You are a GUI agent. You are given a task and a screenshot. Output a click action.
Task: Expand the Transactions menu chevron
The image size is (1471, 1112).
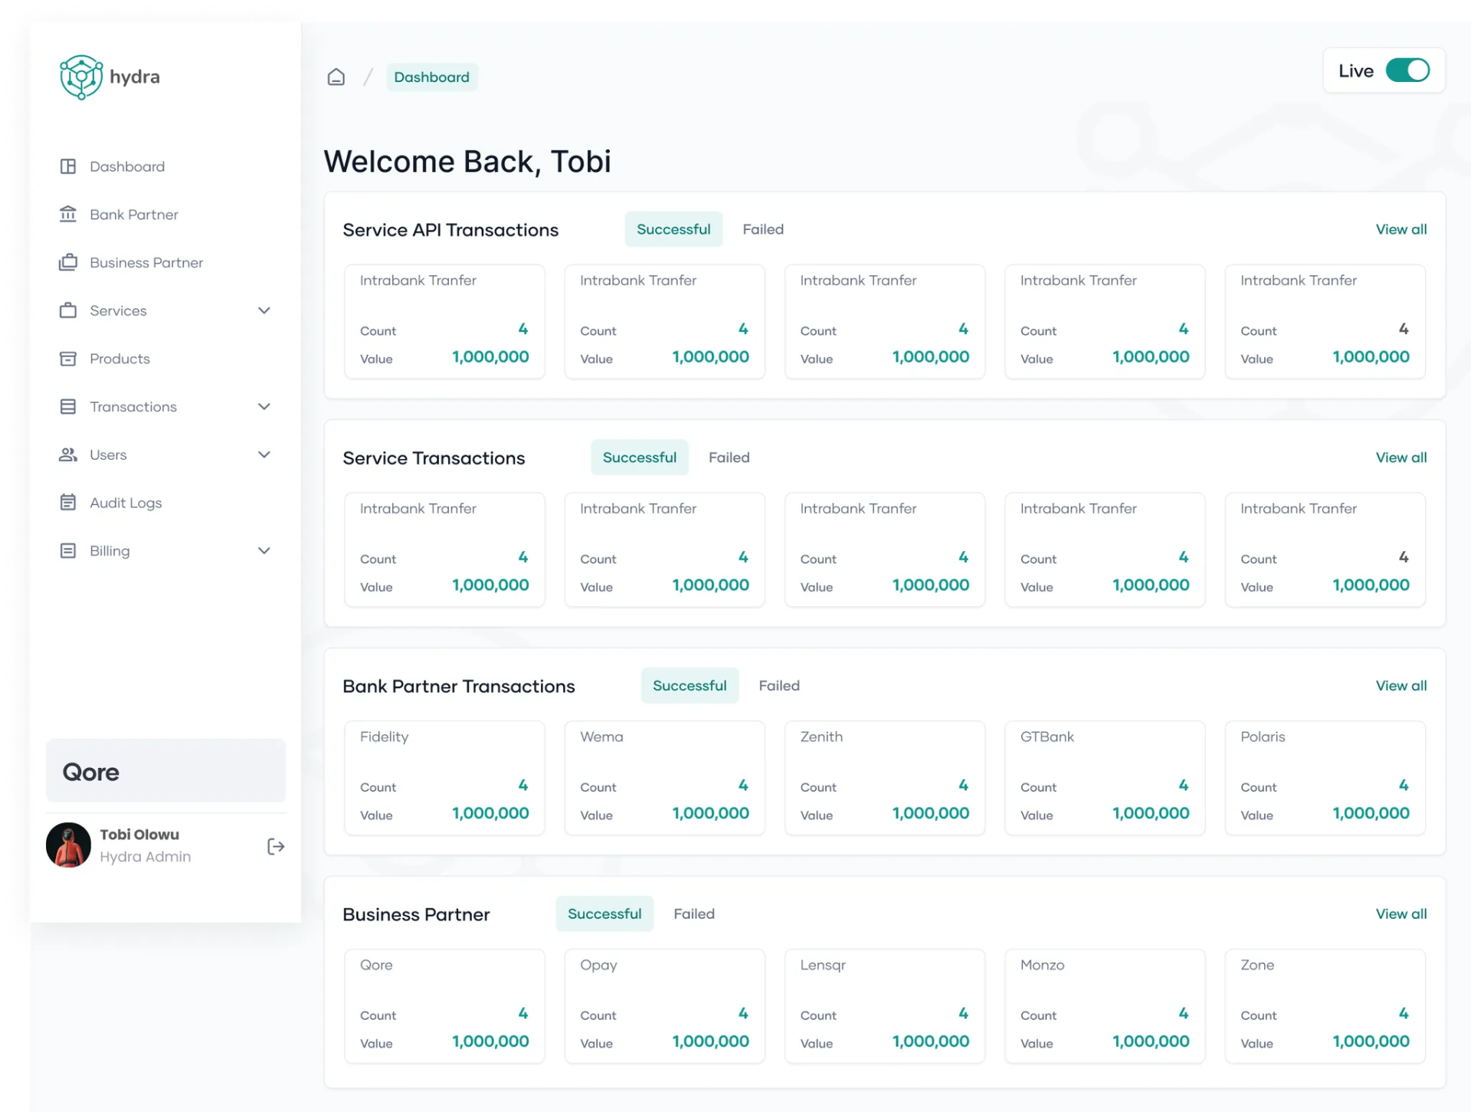click(264, 406)
